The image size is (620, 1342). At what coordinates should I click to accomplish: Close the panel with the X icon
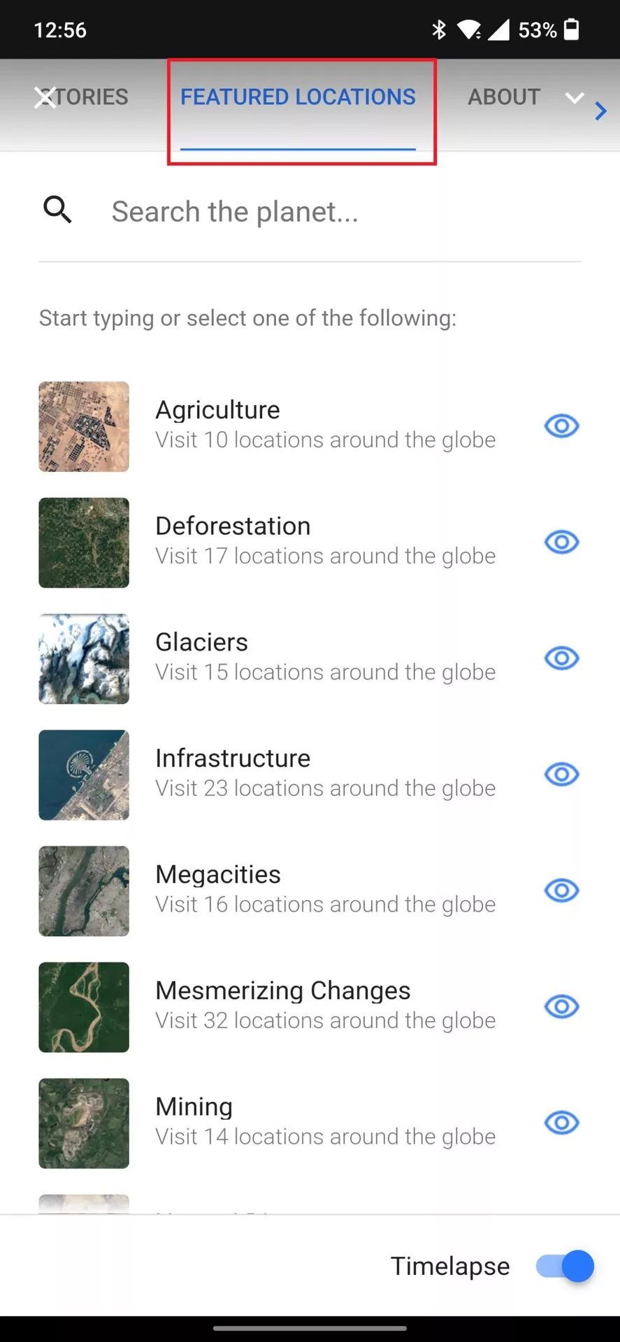pos(45,98)
